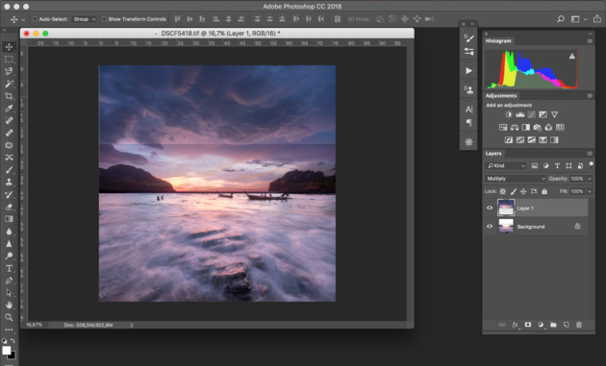Enable Show Transform Controls checkbox
This screenshot has height=366, width=606.
[104, 19]
